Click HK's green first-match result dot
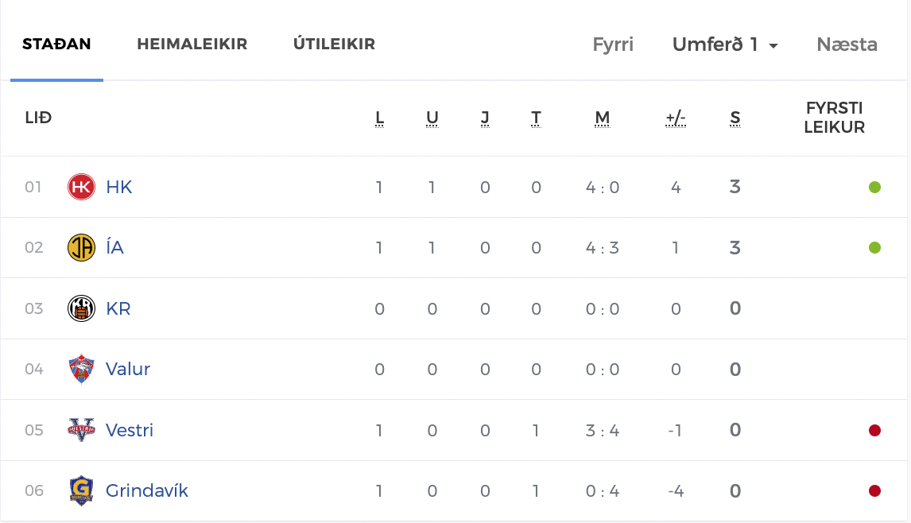 [874, 188]
